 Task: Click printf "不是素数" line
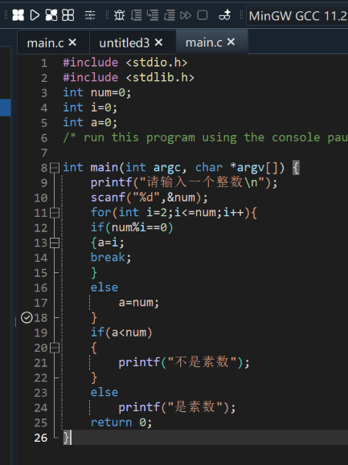(x=184, y=362)
